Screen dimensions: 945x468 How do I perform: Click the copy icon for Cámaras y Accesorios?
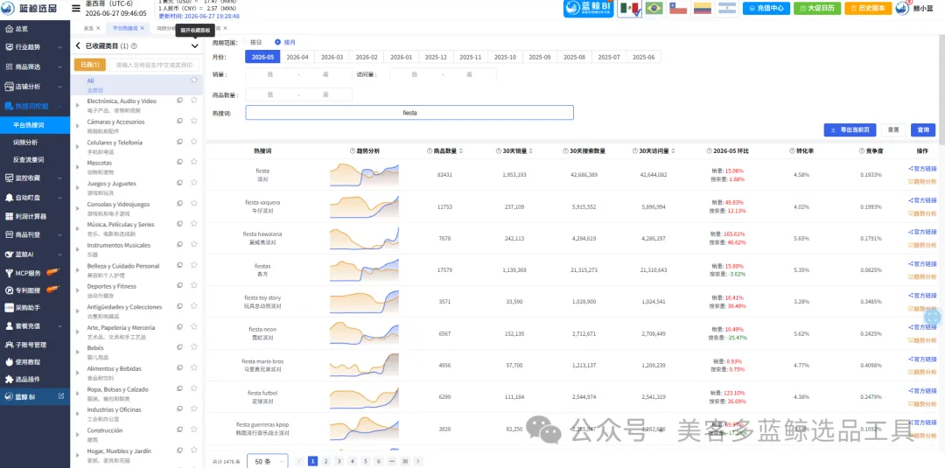179,121
